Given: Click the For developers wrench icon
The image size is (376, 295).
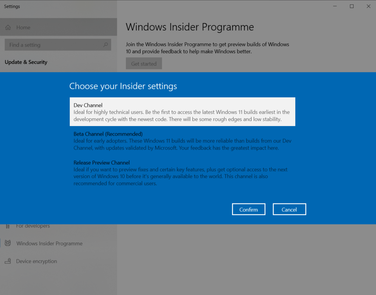Looking at the screenshot, I should [8, 226].
